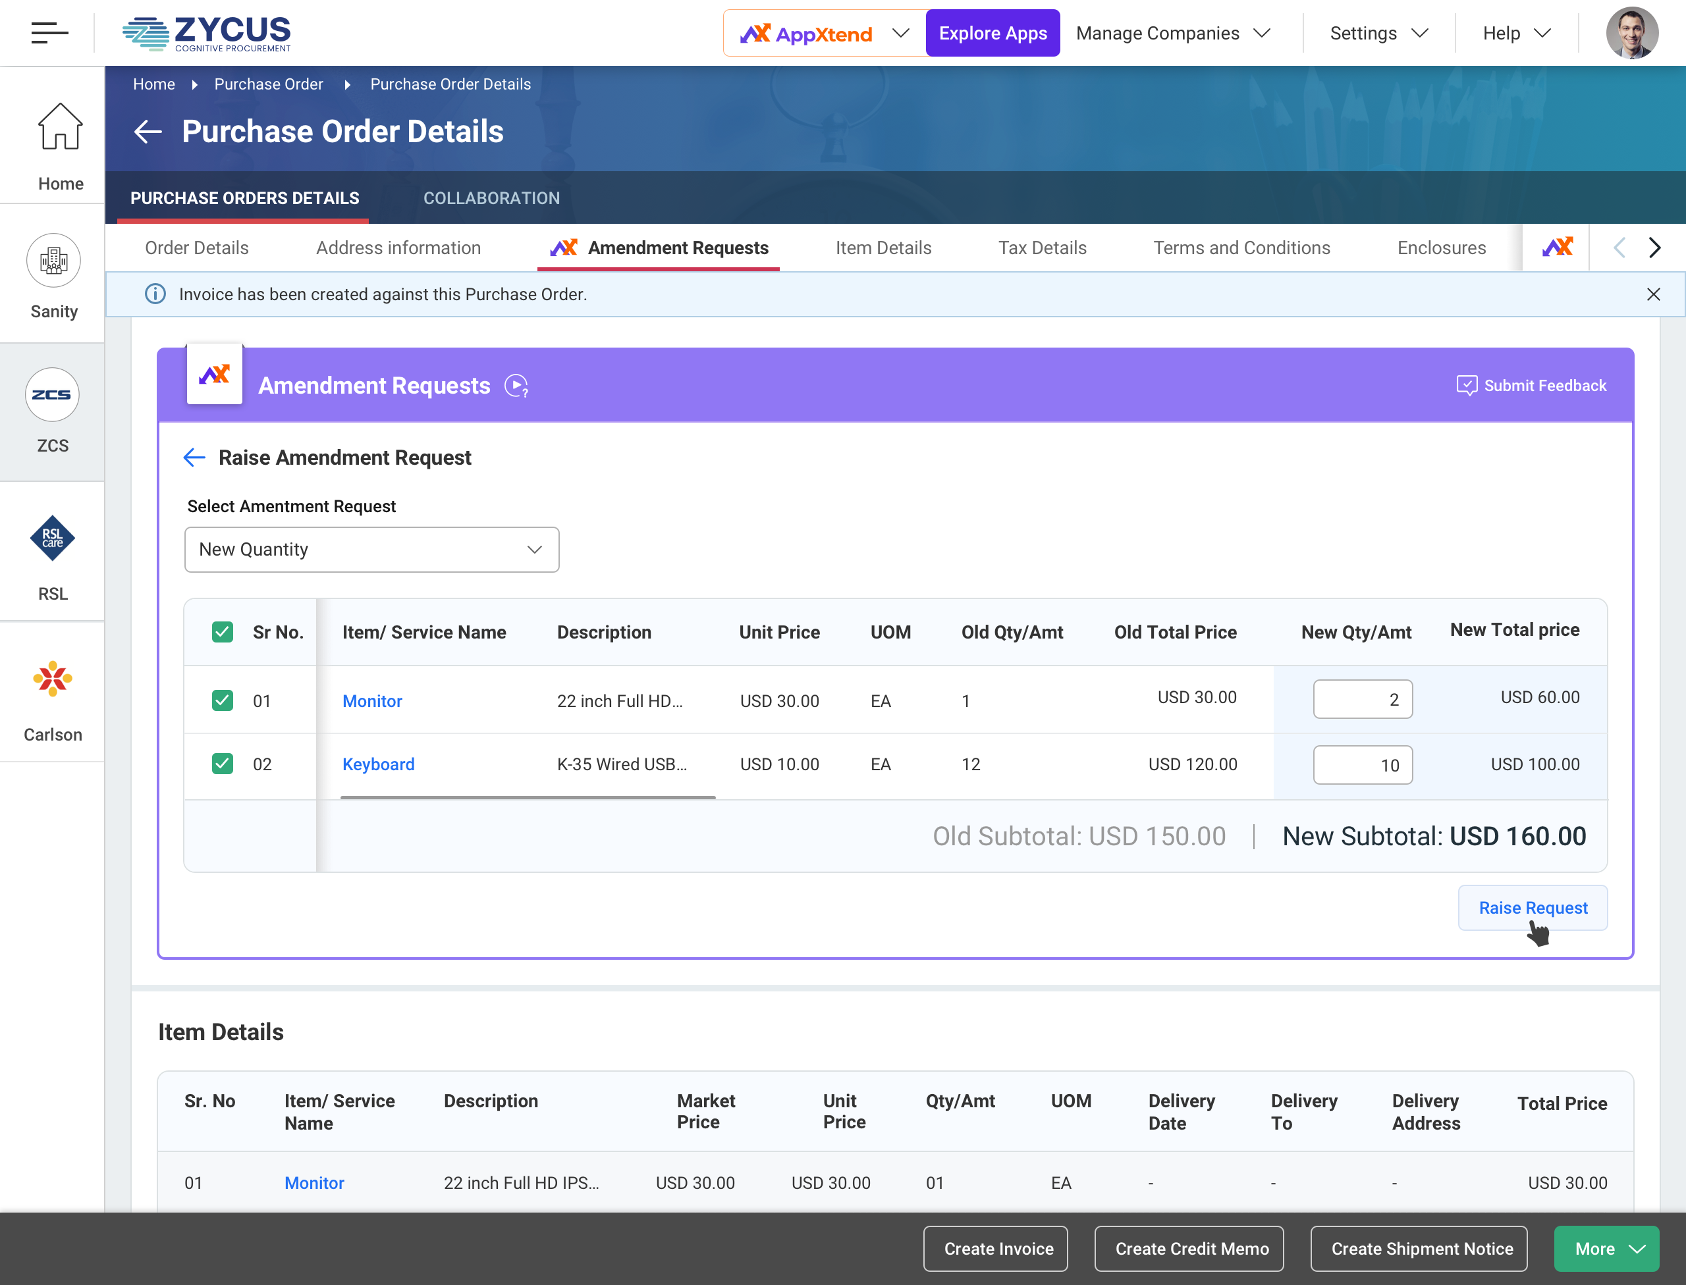Image resolution: width=1686 pixels, height=1285 pixels.
Task: Click the back arrow beside Purchase Order Details
Action: point(148,132)
